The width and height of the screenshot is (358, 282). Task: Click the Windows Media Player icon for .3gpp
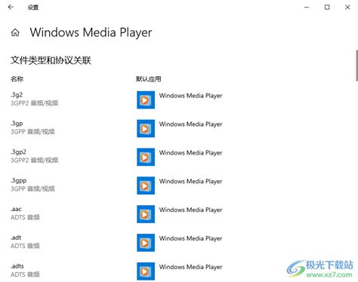146,185
